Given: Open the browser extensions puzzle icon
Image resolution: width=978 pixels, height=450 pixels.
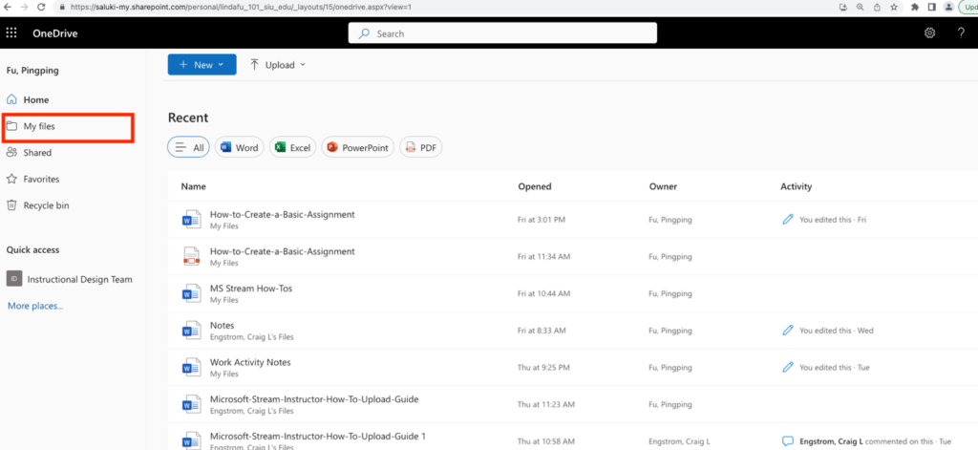Looking at the screenshot, I should (915, 7).
